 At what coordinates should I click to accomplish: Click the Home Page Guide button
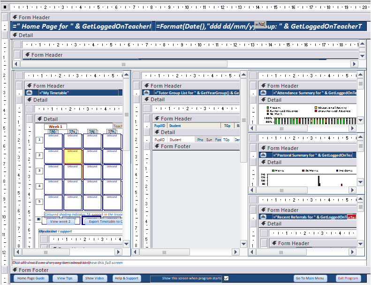(31, 278)
